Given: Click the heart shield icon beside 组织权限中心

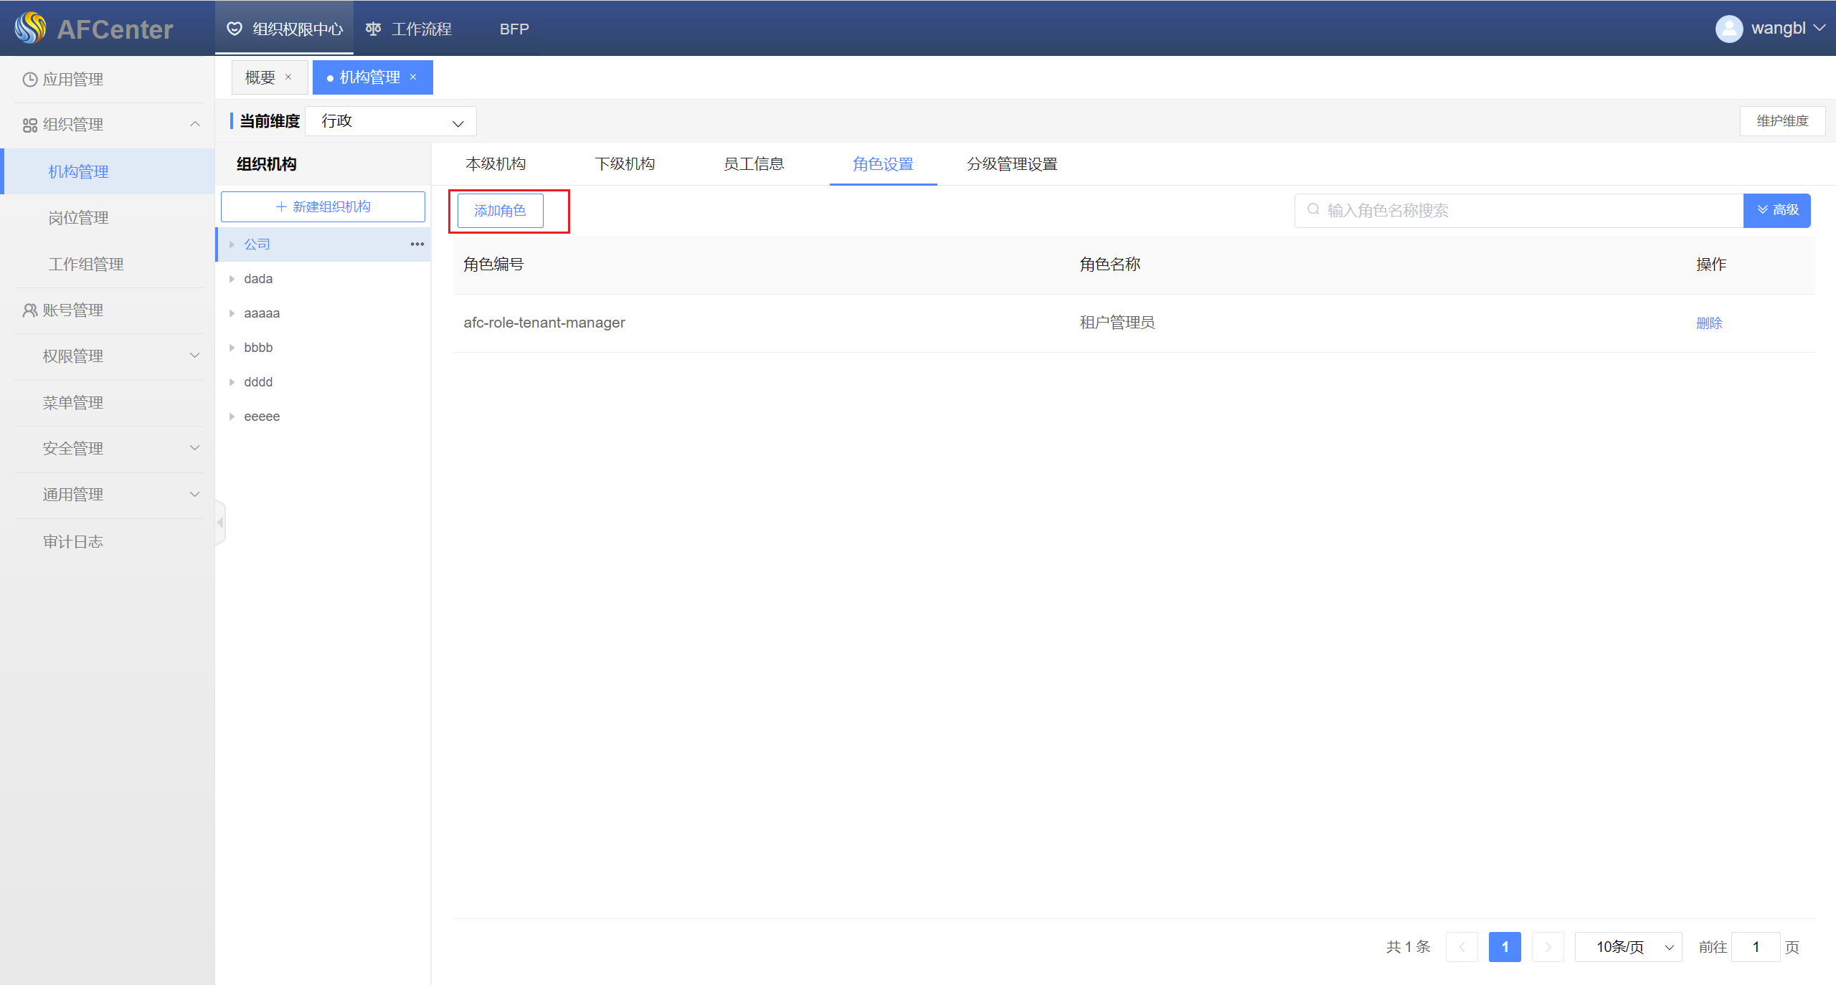Looking at the screenshot, I should (235, 29).
